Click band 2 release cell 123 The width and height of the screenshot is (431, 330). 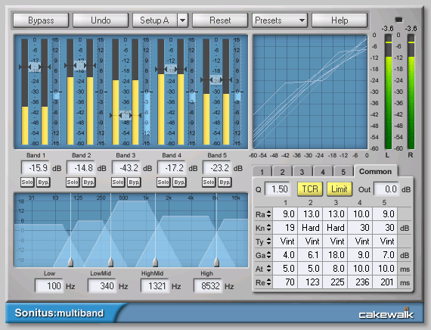[x=310, y=282]
